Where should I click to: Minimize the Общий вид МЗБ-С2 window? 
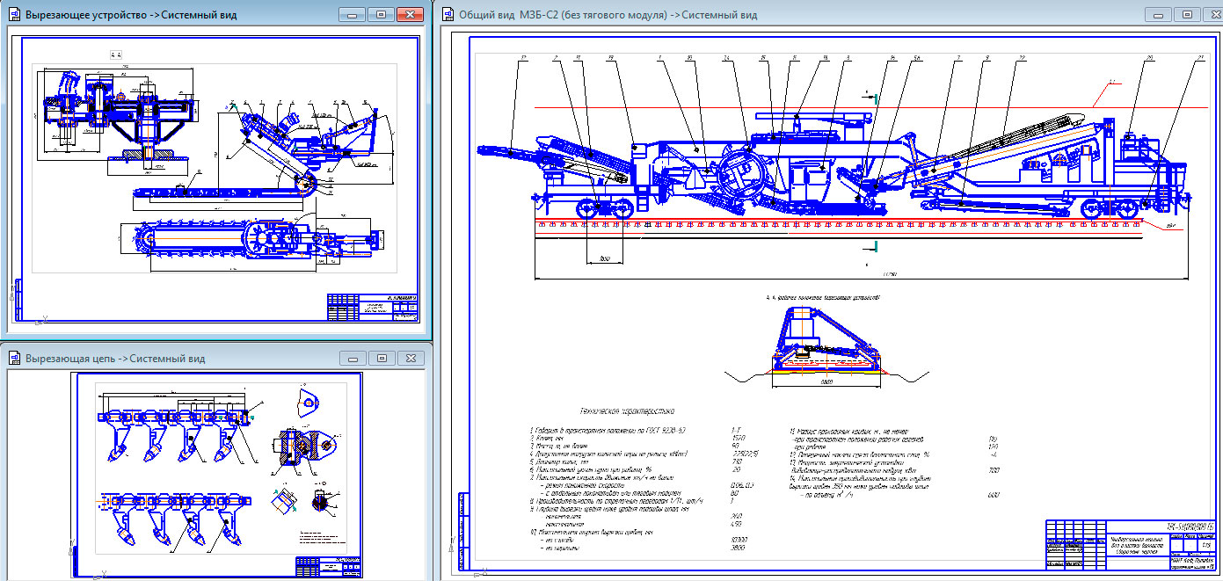pos(1158,14)
